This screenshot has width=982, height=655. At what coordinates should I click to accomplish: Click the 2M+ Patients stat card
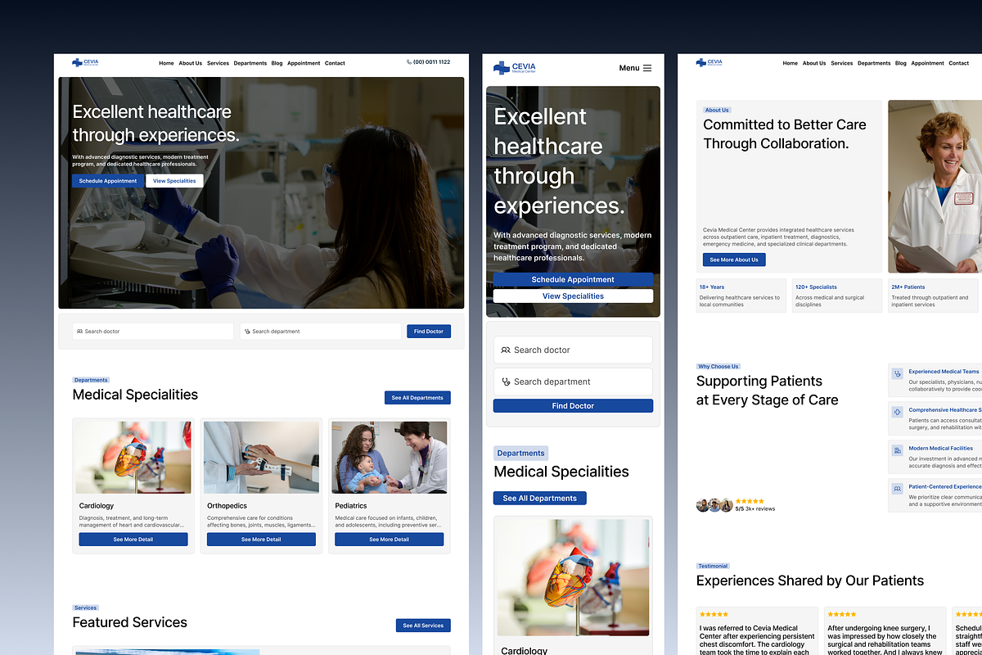pyautogui.click(x=933, y=296)
